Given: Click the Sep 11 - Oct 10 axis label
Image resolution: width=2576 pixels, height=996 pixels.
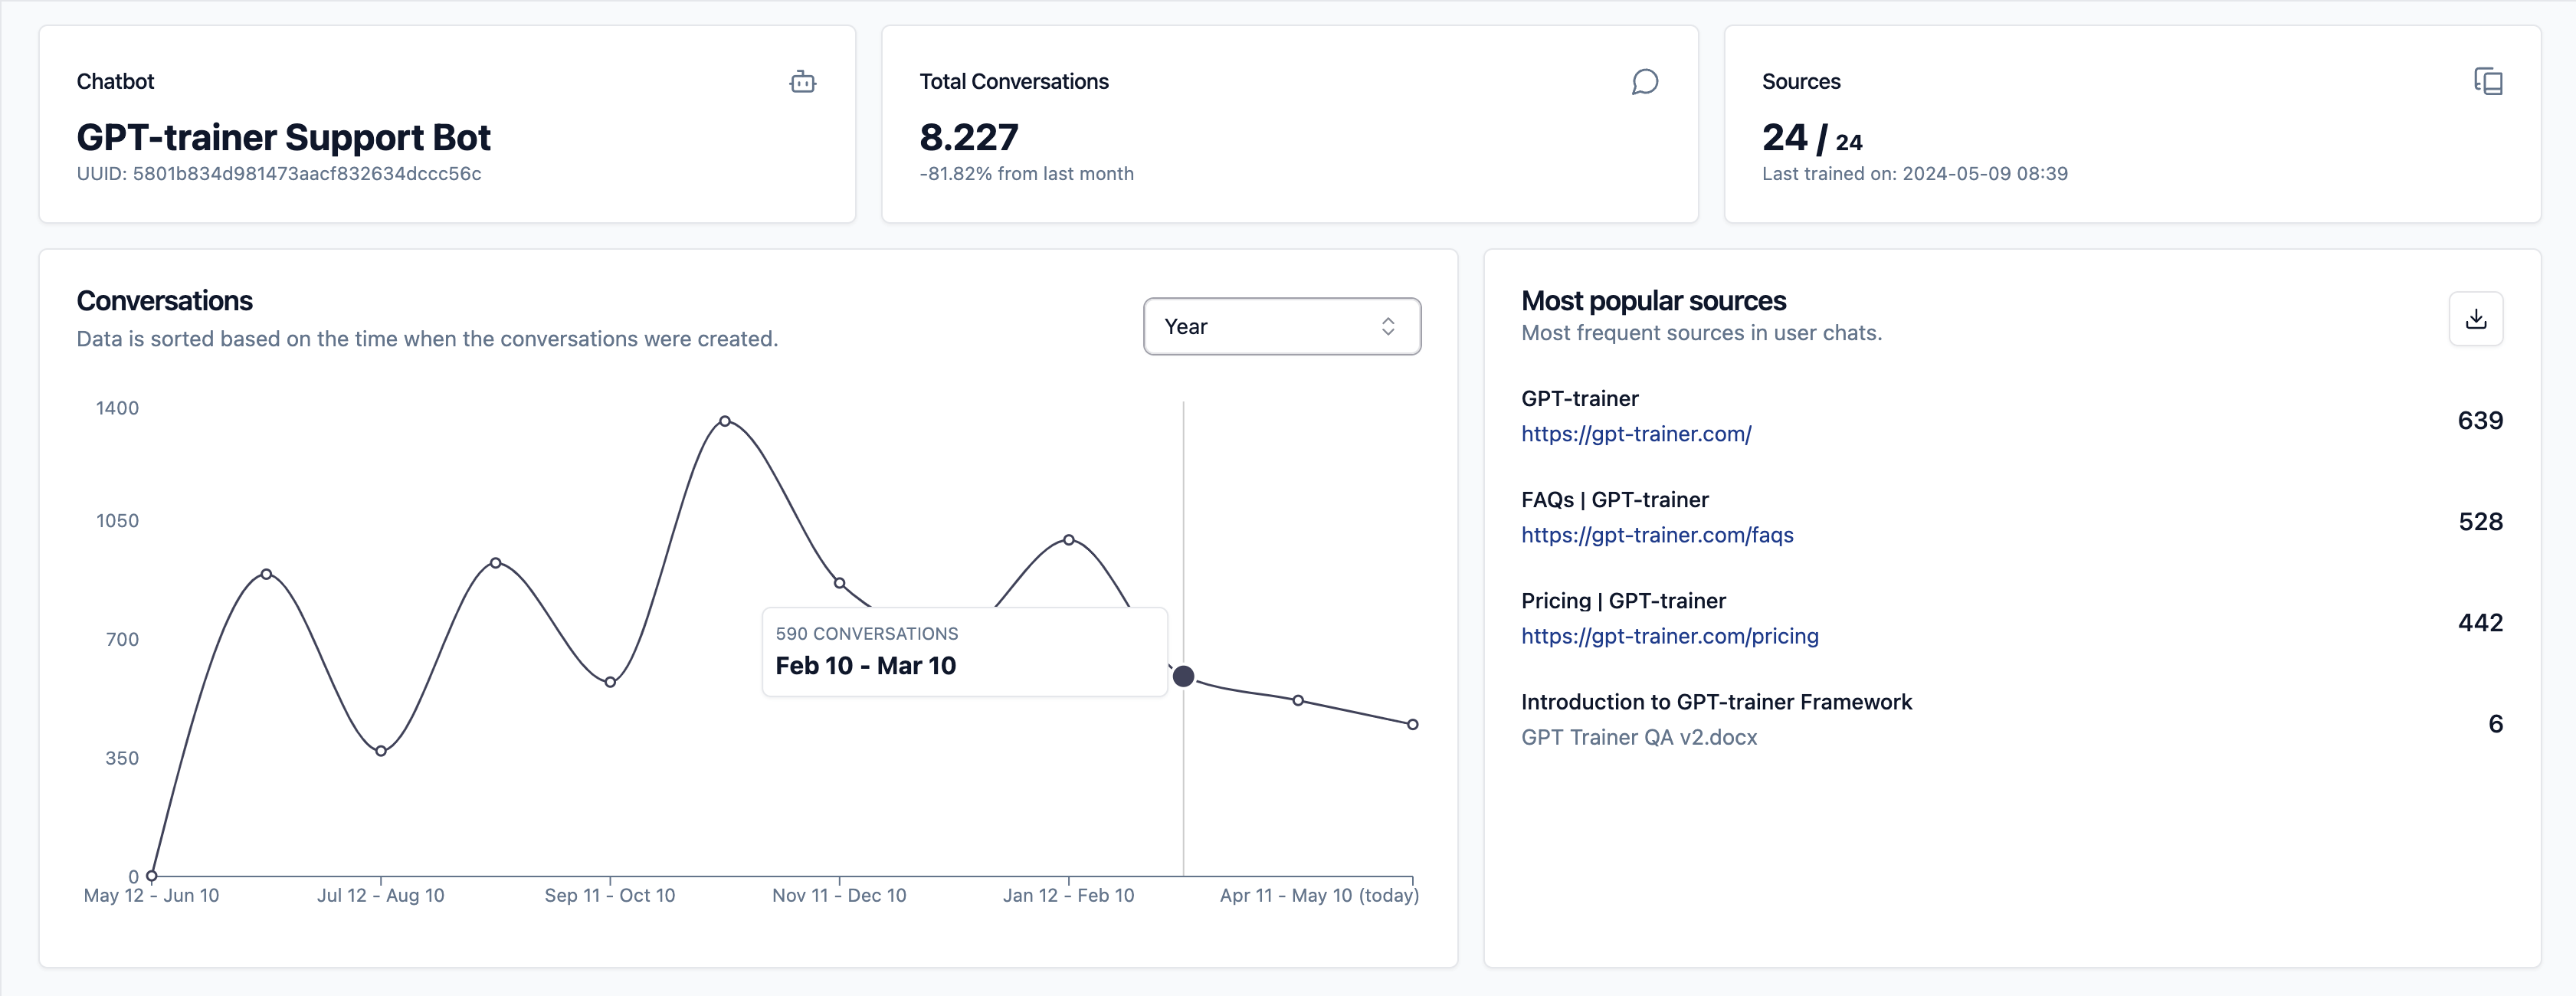Looking at the screenshot, I should (609, 895).
